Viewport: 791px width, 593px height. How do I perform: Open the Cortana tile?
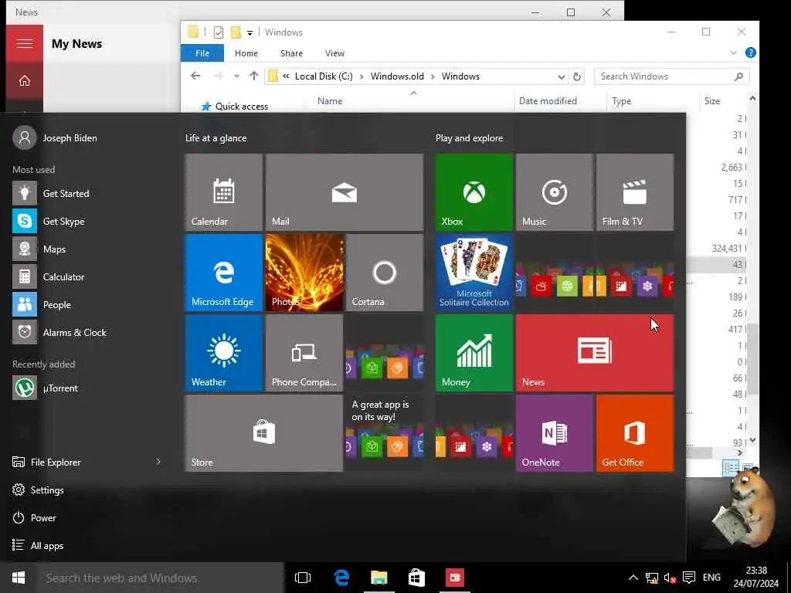[385, 273]
